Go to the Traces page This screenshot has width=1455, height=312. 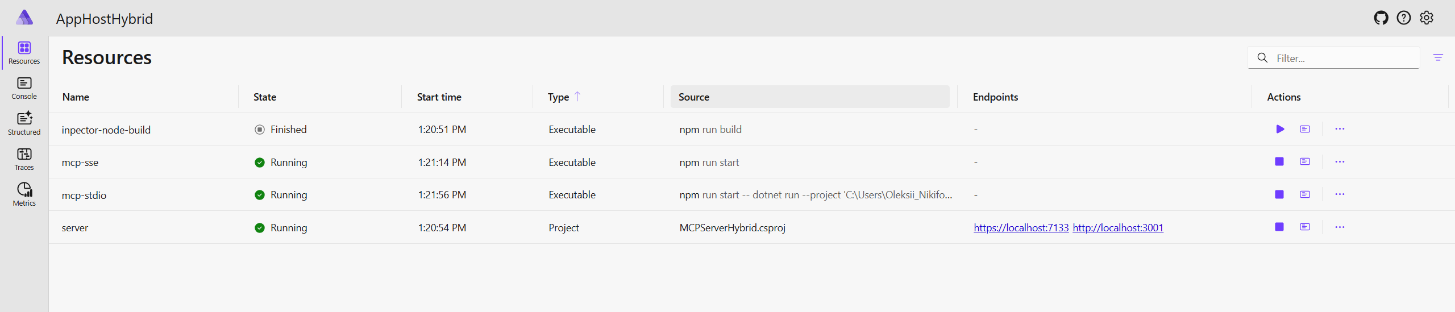tap(24, 160)
